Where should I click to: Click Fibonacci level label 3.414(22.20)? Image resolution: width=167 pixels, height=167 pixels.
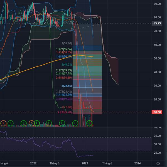click(x=64, y=95)
